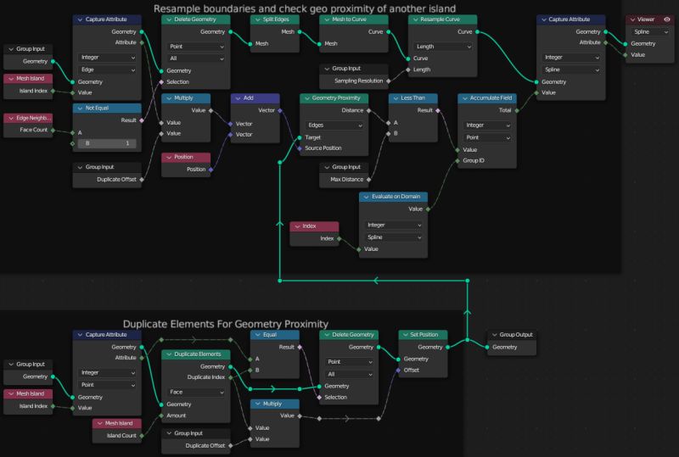The height and width of the screenshot is (457, 679).
Task: Open Evaluate on Domain Integer dropdown
Action: click(x=394, y=225)
